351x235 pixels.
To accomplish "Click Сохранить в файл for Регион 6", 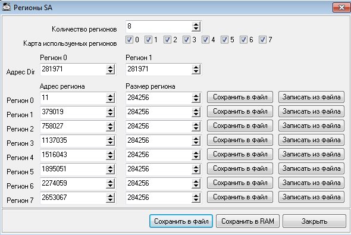I will (240, 183).
